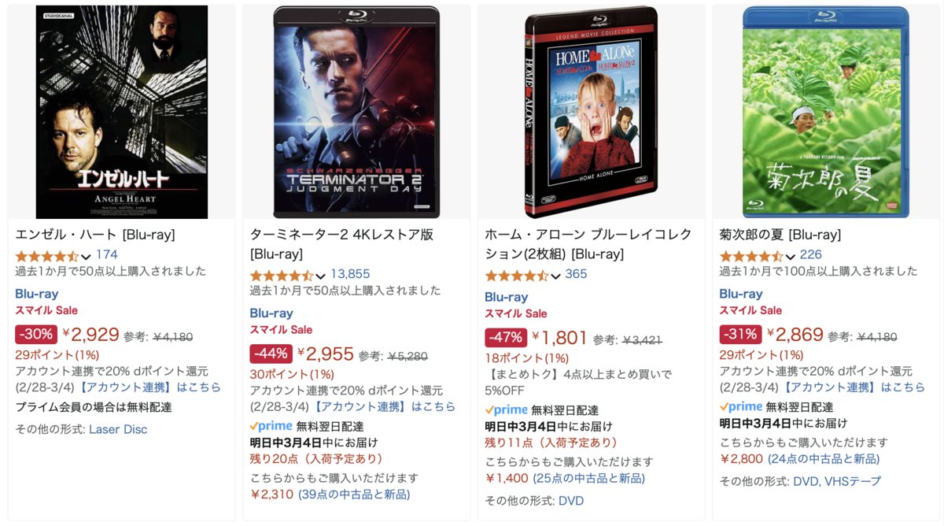The height and width of the screenshot is (526, 944).
Task: Open the Angel Heart Blu-ray cover image
Action: [x=122, y=112]
